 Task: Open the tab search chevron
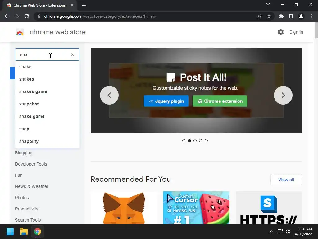pos(268,4)
